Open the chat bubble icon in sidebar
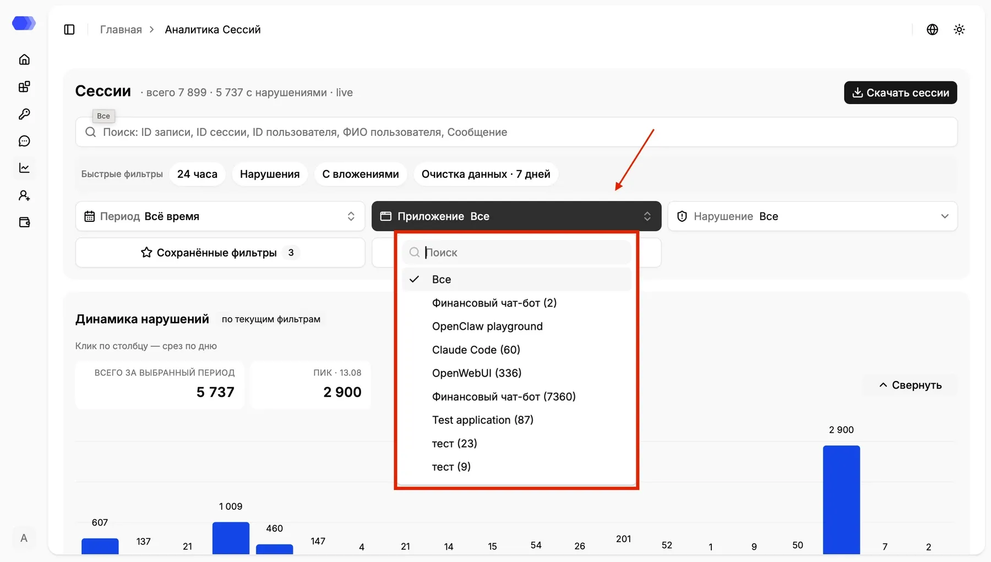 pyautogui.click(x=24, y=141)
